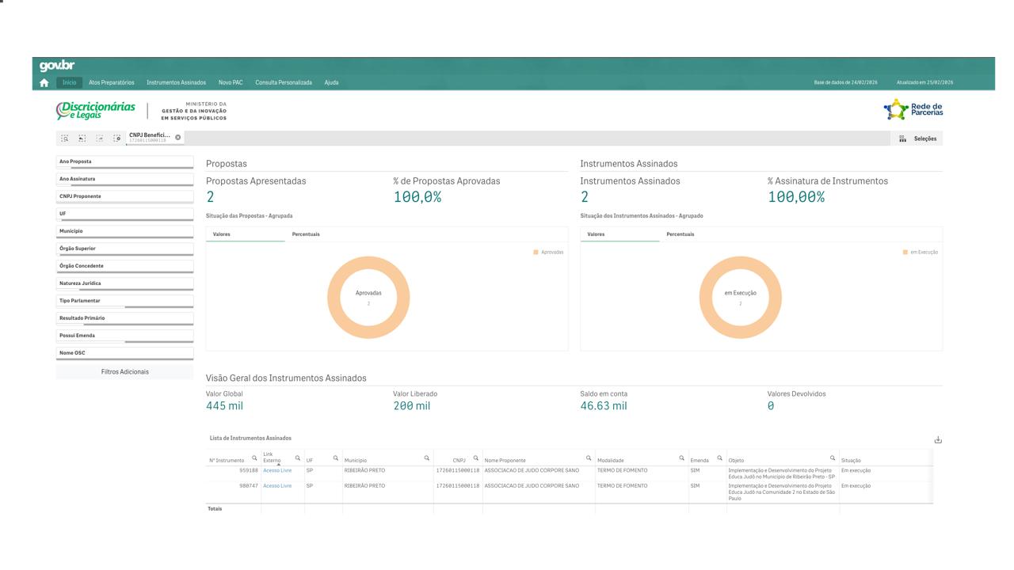Expand the Natureza Jurídica filter
The height and width of the screenshot is (570, 1014).
124,283
